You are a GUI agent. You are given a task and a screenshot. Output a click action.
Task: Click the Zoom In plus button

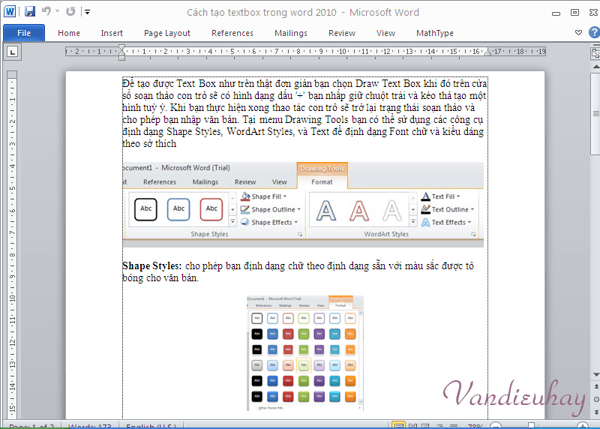[x=583, y=425]
